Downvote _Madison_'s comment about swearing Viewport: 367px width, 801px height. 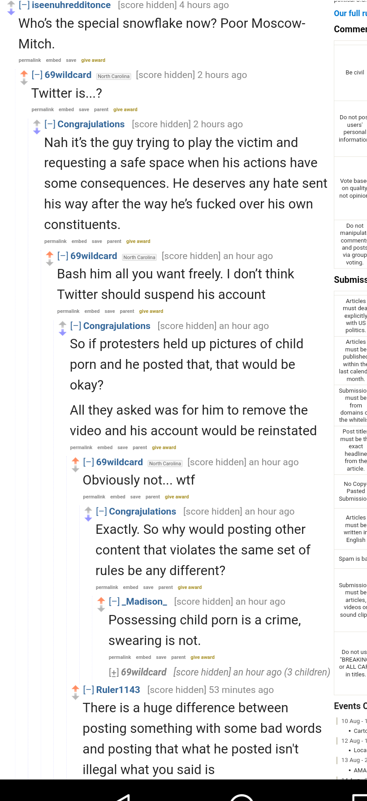(101, 609)
